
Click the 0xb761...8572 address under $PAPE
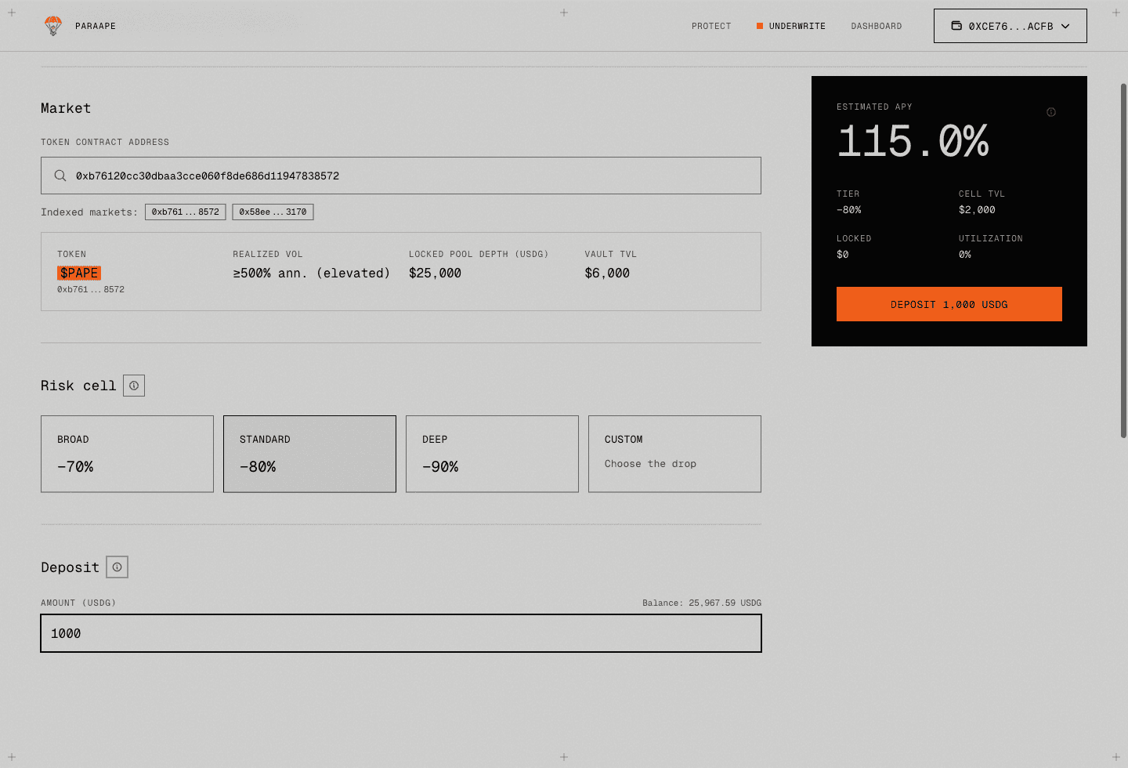[91, 289]
